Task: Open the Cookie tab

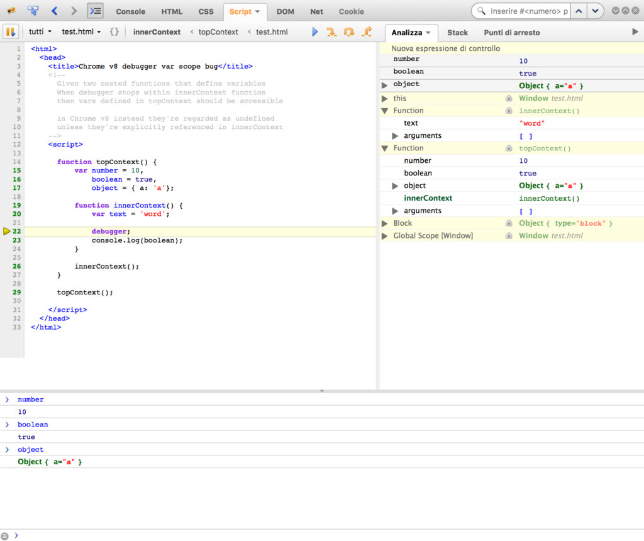Action: pos(352,11)
